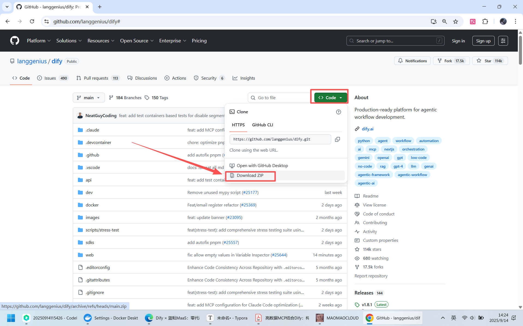The height and width of the screenshot is (326, 523).
Task: Expand the Enterprise menu
Action: (x=173, y=41)
